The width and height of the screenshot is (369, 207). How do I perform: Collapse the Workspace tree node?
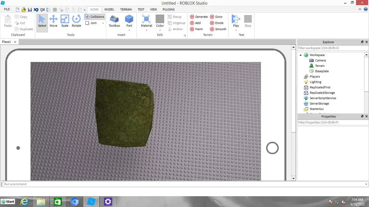[300, 55]
